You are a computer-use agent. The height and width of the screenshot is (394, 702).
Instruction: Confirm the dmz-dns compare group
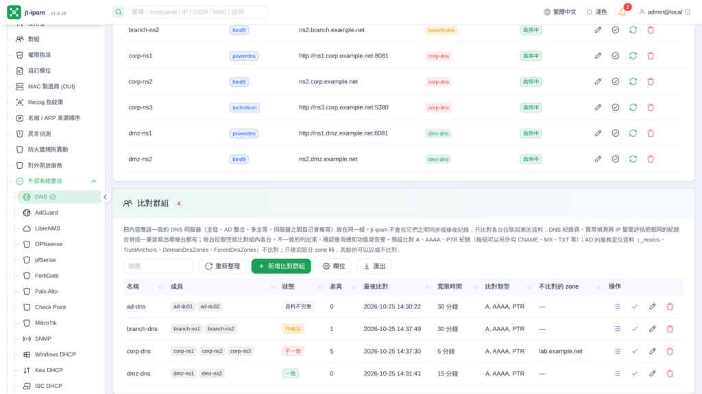coord(634,373)
